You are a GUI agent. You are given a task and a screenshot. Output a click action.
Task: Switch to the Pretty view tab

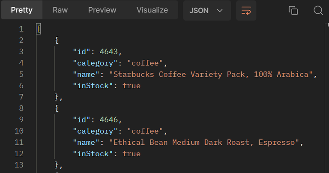click(x=21, y=10)
